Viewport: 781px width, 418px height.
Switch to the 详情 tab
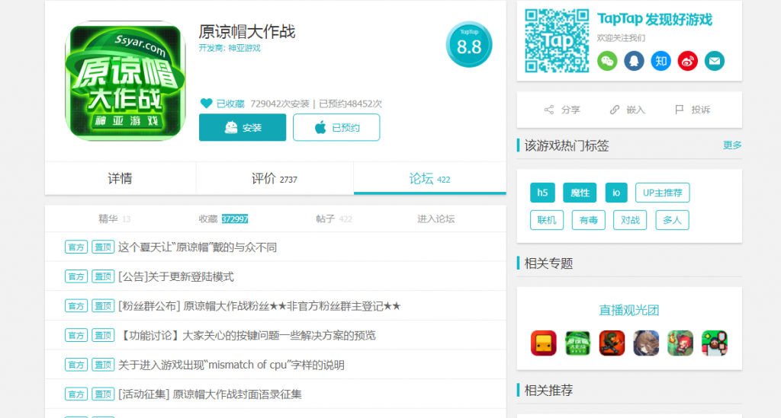coord(120,178)
